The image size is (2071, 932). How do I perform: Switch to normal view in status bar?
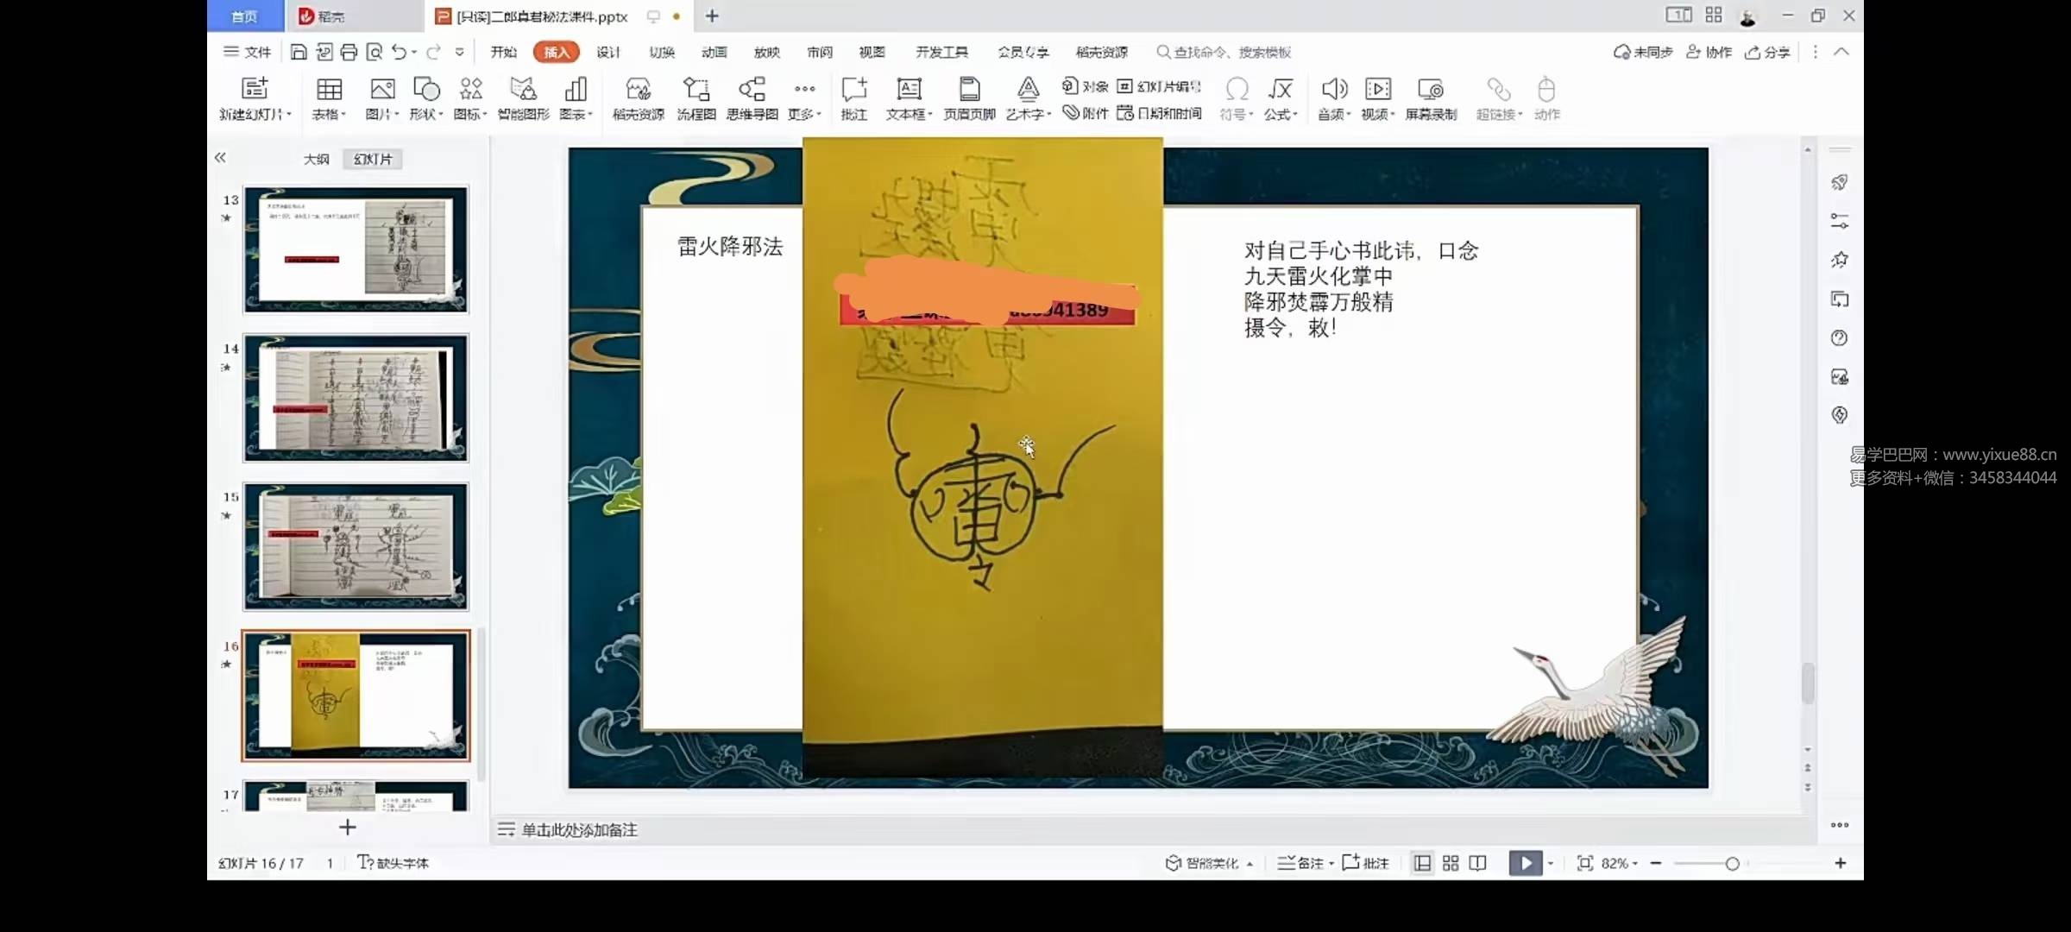(1422, 863)
